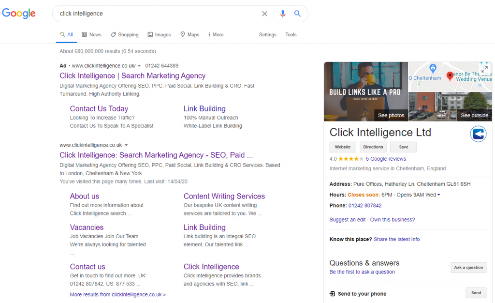This screenshot has width=495, height=303.
Task: Switch to the Images tab
Action: pyautogui.click(x=159, y=34)
